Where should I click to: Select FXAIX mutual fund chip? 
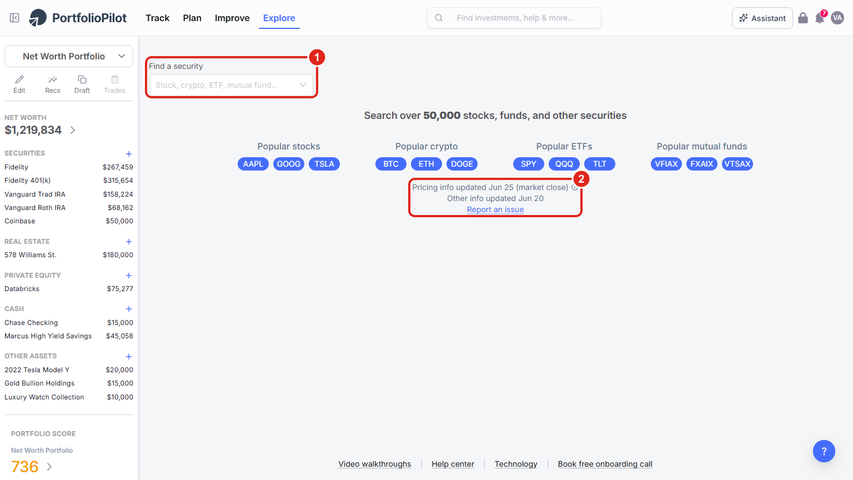pyautogui.click(x=702, y=164)
